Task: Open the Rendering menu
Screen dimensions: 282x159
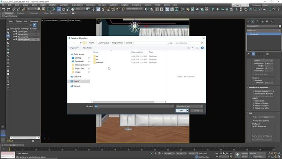Action: [90, 5]
